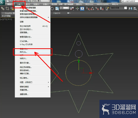Click the Unlink Selection broken chain icon
Viewport: 138px width, 118px height.
click(x=7, y=9)
